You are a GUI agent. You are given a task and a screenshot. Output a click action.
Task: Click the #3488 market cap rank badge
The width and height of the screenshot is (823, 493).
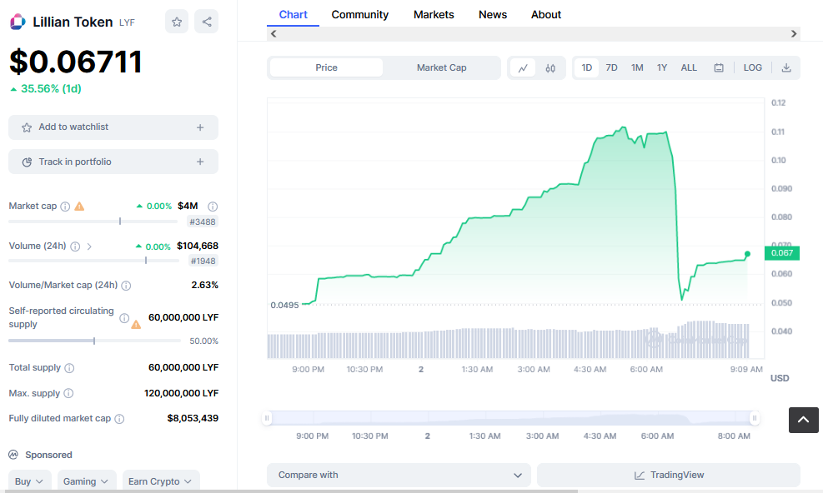(203, 222)
